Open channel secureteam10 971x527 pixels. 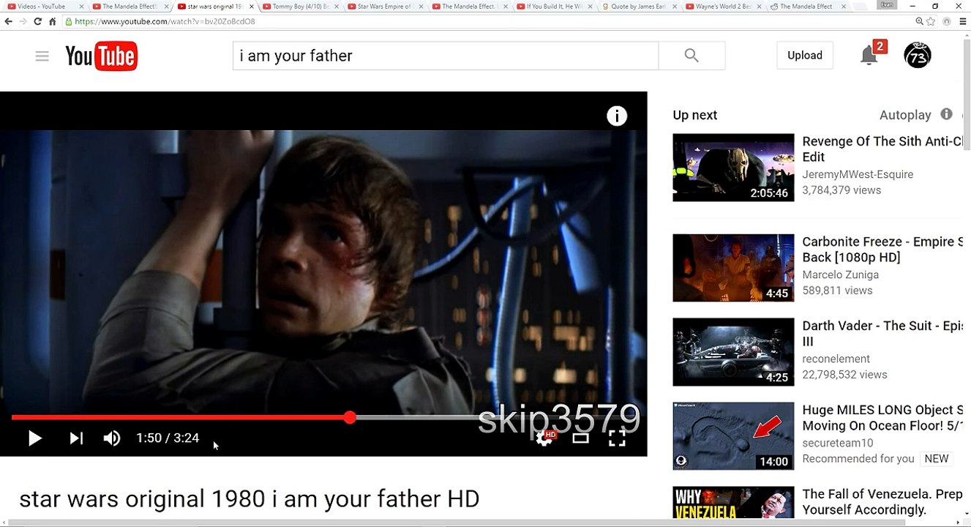[x=838, y=443]
